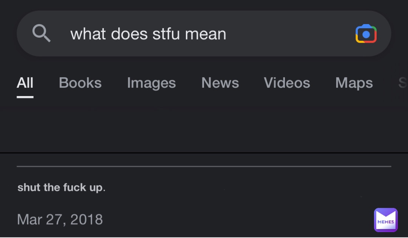Tap the blue center dot of the Lens icon
Screen dimensions: 408x238
pos(366,35)
